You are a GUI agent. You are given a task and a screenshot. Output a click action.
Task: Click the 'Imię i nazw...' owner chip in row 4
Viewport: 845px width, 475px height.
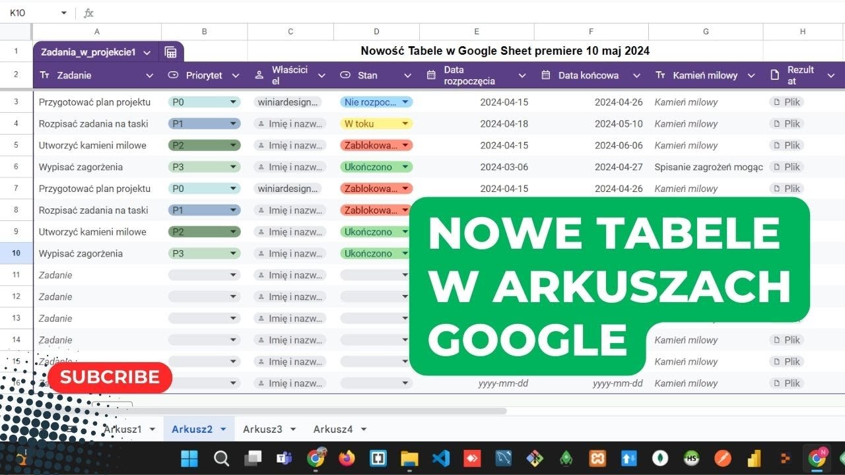tap(288, 123)
